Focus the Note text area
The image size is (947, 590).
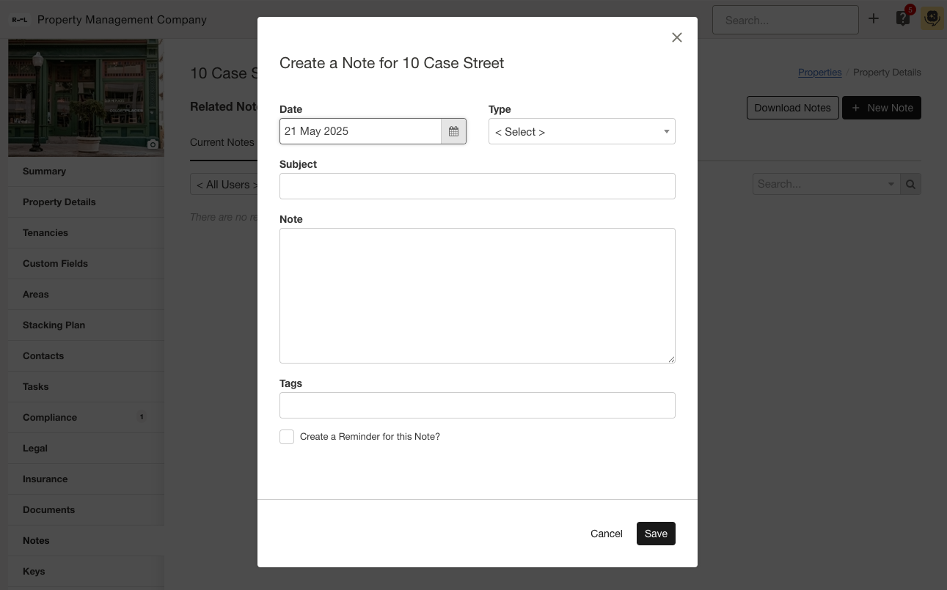477,295
